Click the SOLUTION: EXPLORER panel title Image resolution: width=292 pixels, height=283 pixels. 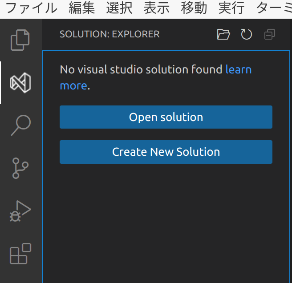(x=109, y=34)
